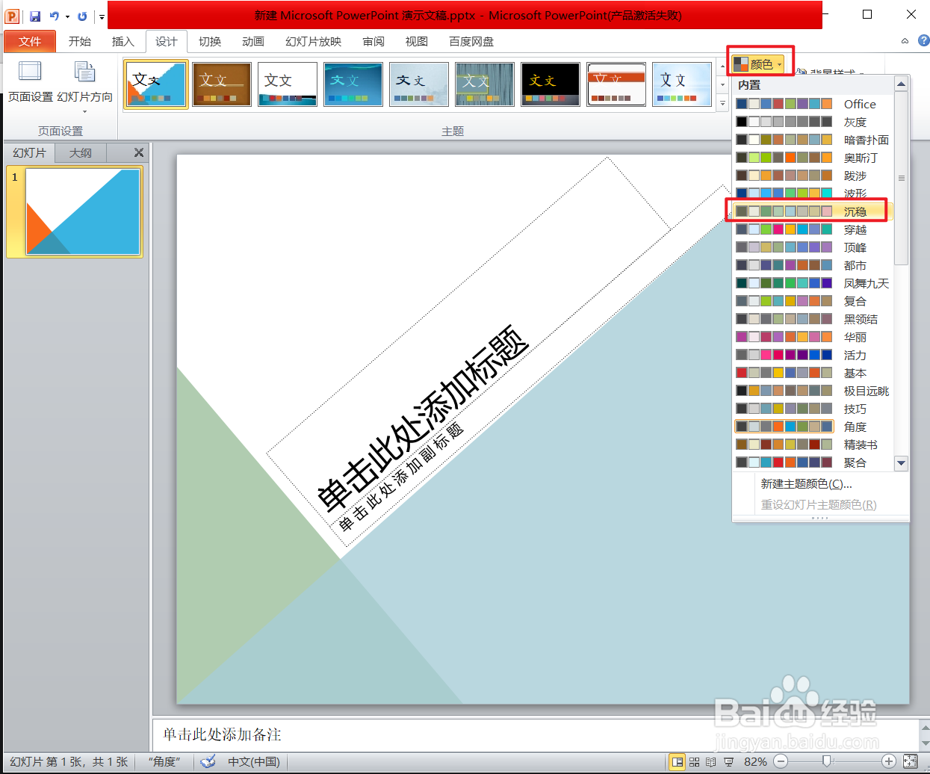Open the PowerPoint application menu icon
Viewport: 930px width, 774px height.
[12, 15]
